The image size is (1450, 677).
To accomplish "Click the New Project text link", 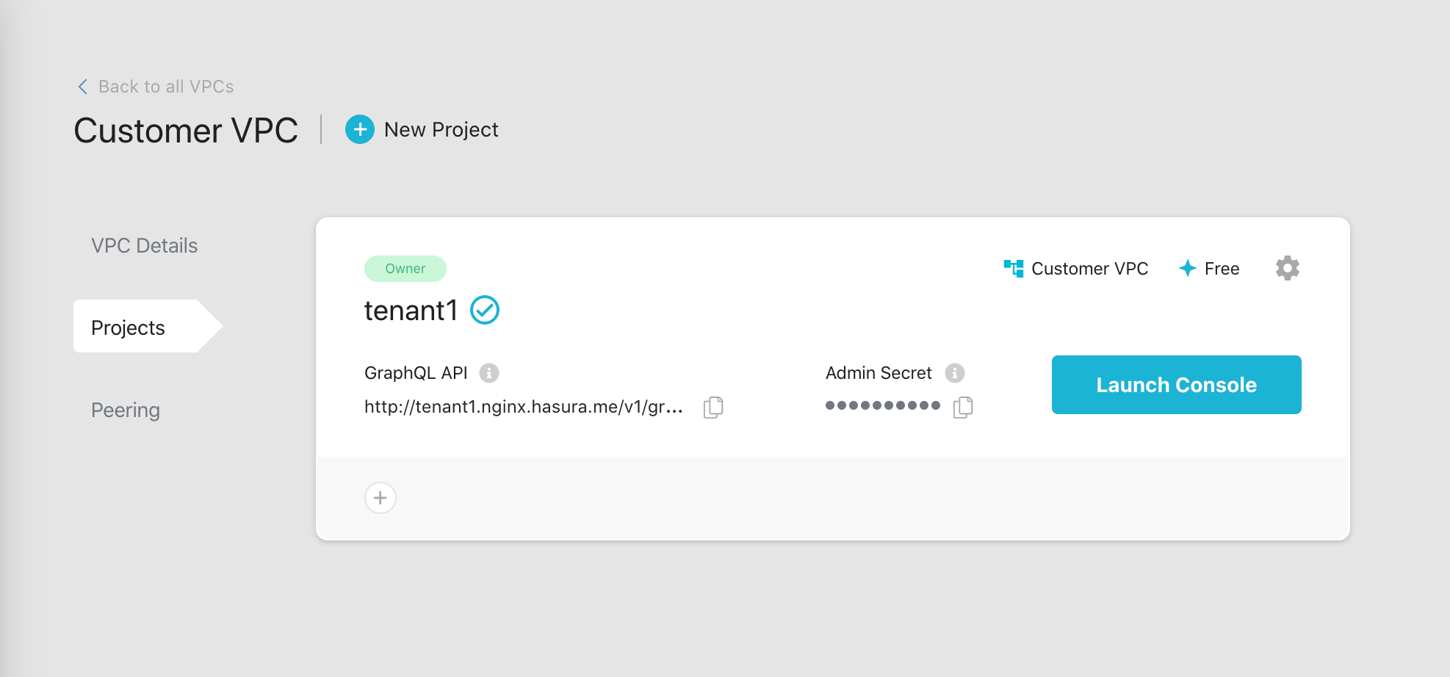I will tap(441, 130).
